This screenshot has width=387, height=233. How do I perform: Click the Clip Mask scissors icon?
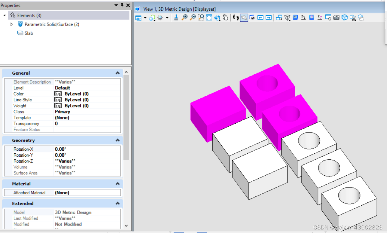[x=353, y=18]
